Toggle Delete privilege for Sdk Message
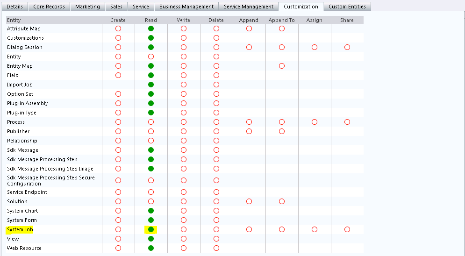Image resolution: width=465 pixels, height=256 pixels. click(216, 150)
